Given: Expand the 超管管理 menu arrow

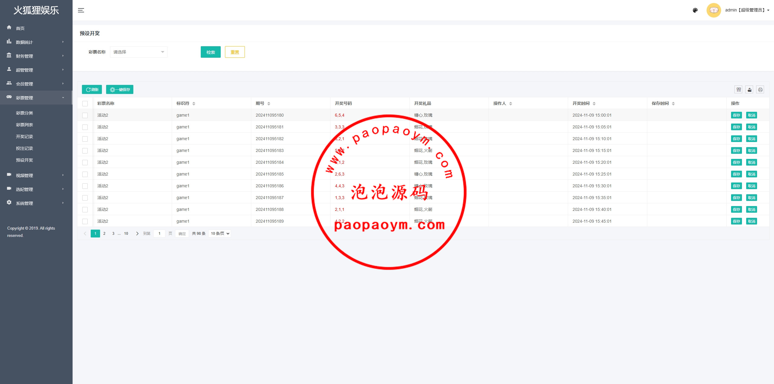Looking at the screenshot, I should point(63,70).
